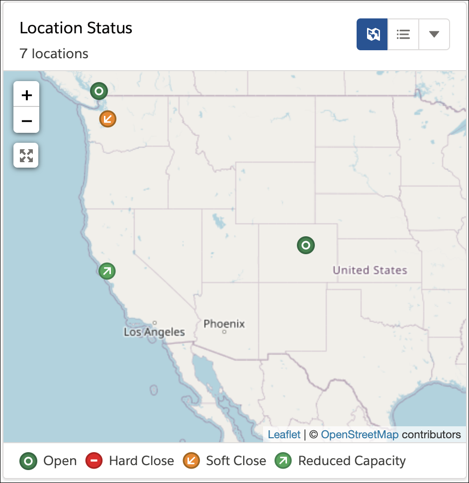Click the Los Angeles city label on map
The height and width of the screenshot is (483, 469).
click(154, 332)
